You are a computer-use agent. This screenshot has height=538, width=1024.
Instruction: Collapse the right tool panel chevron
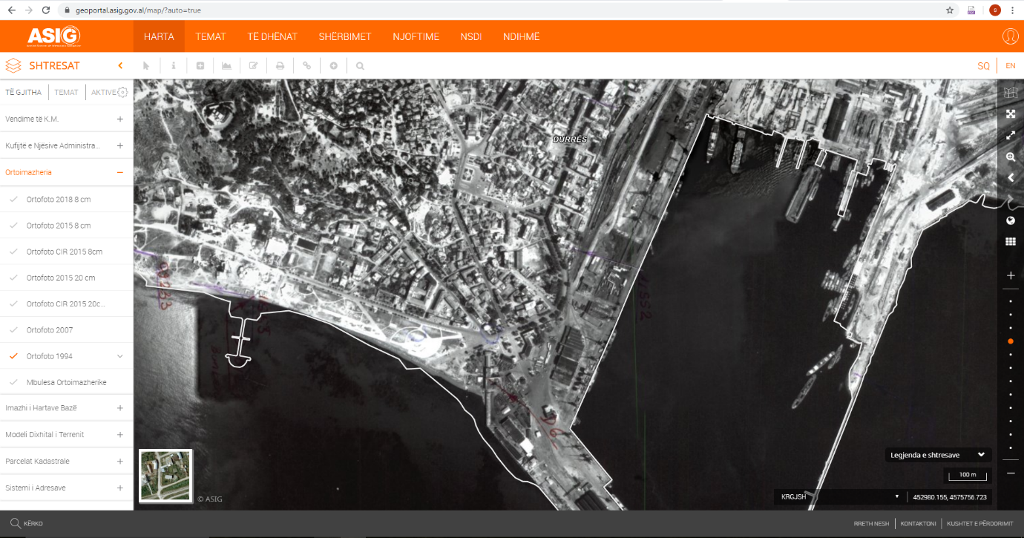(x=1010, y=178)
